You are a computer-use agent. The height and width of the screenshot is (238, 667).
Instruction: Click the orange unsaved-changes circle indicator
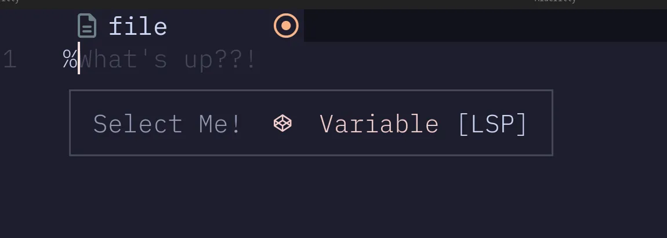point(286,26)
